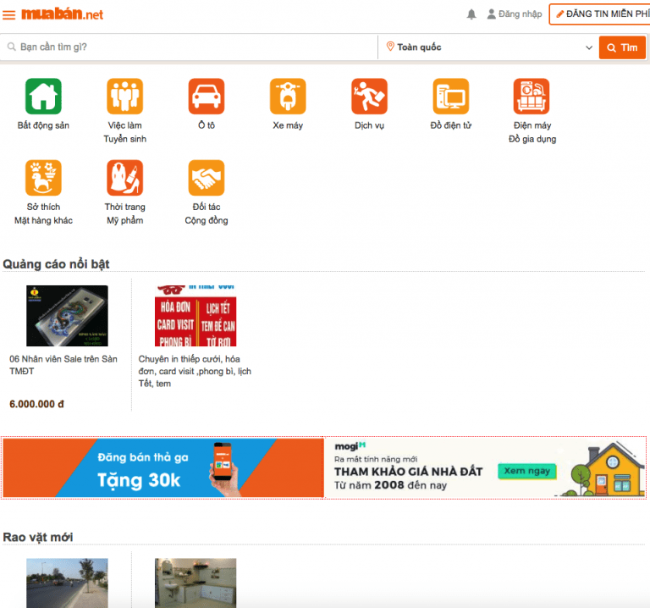Viewport: 650px width, 608px height.
Task: Open the Bất động sản house icon
Action: pos(43,97)
